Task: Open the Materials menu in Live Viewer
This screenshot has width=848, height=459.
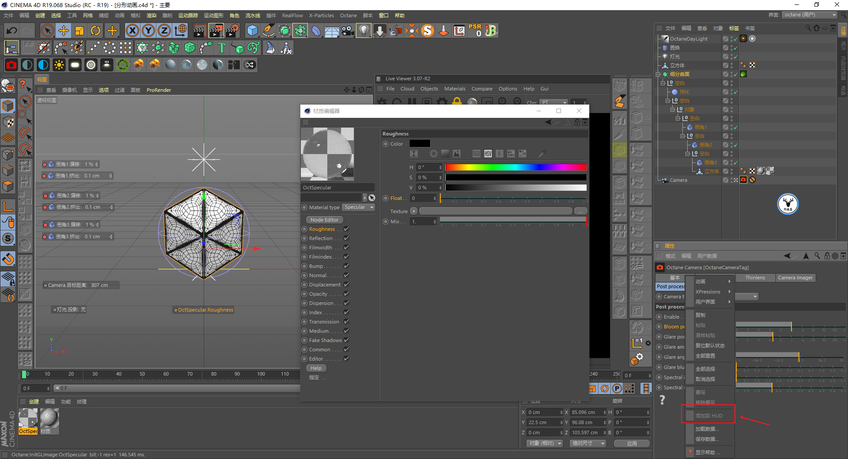Action: click(x=455, y=89)
